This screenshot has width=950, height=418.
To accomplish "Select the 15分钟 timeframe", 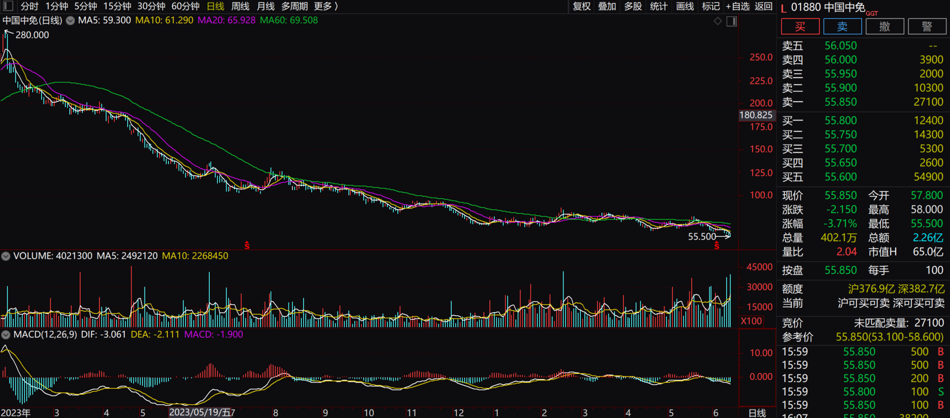I will 117,6.
